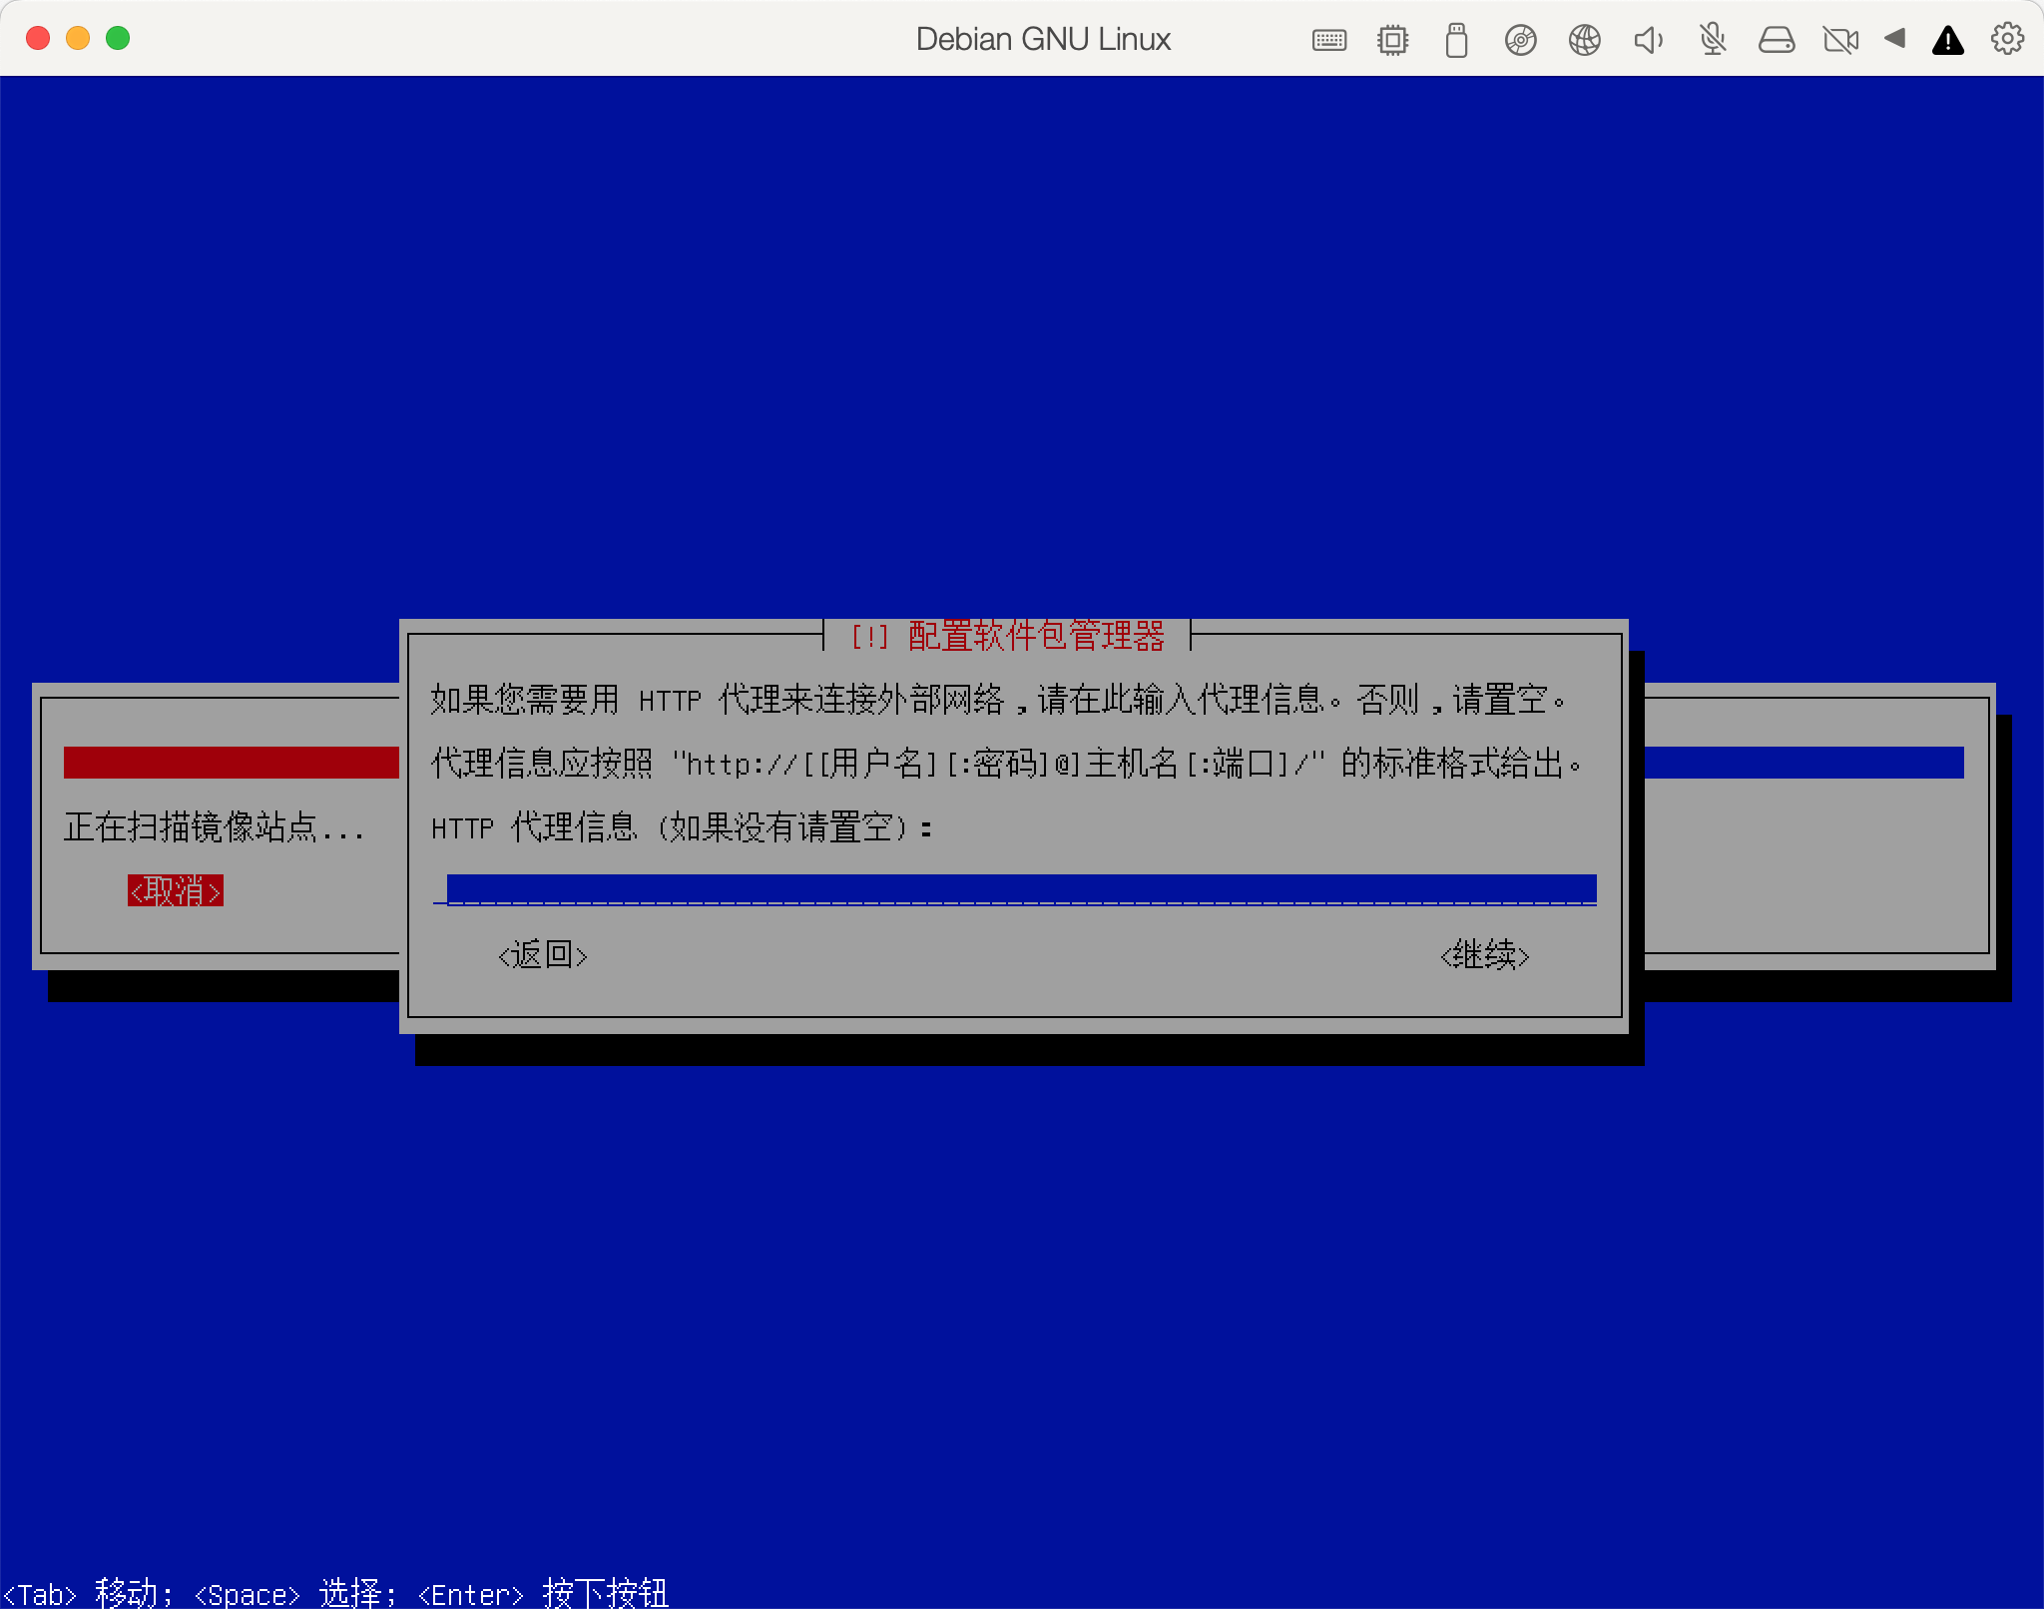Image resolution: width=2044 pixels, height=1609 pixels.
Task: Click the CD/DVD disc icon
Action: coord(1520,40)
